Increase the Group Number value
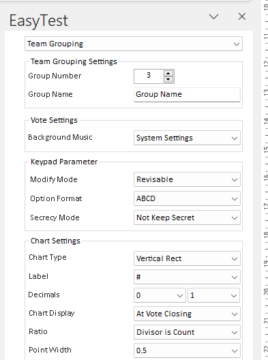 click(x=168, y=73)
